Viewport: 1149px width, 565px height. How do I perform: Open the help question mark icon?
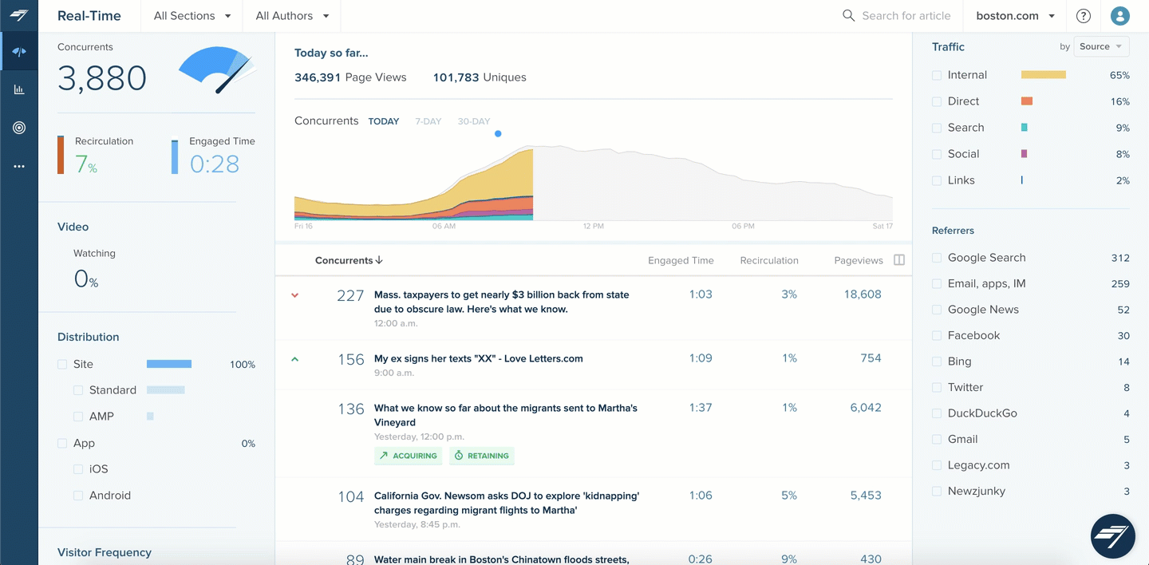click(x=1083, y=15)
